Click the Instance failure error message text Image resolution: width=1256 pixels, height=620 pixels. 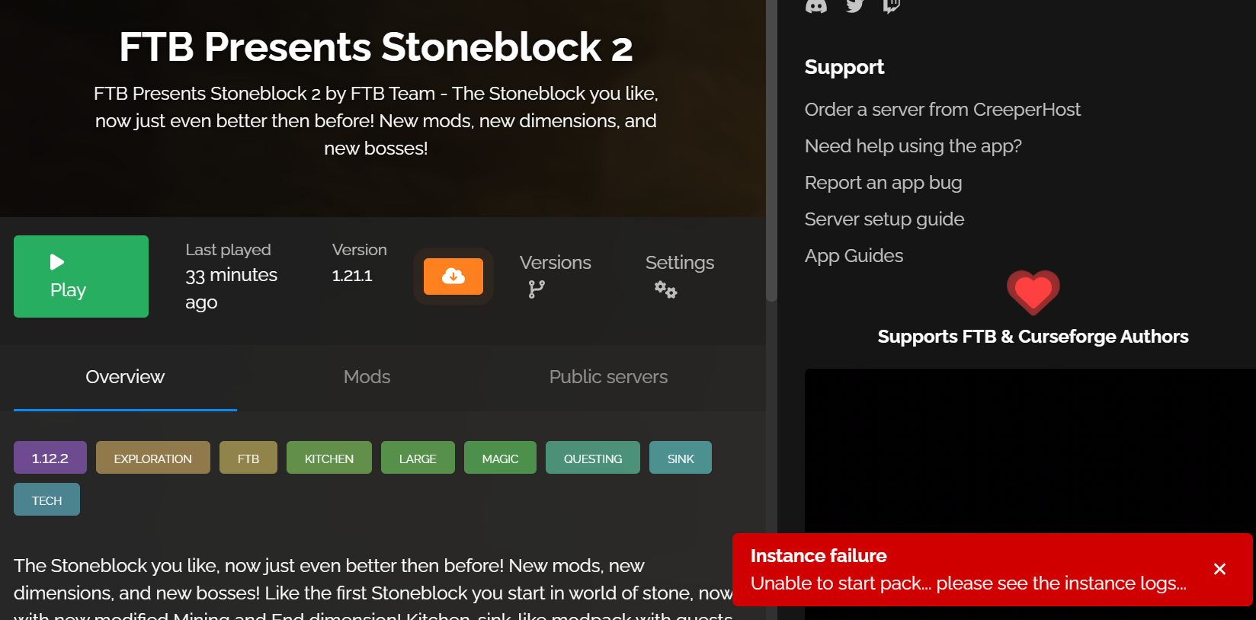pyautogui.click(x=968, y=583)
